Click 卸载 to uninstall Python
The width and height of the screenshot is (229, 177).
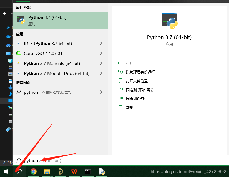pos(130,108)
